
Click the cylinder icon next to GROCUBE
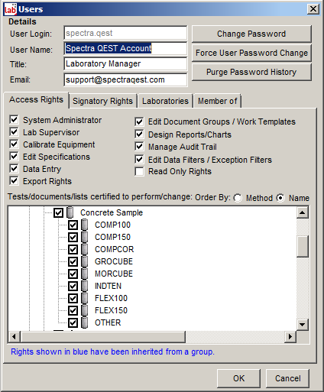(x=85, y=261)
